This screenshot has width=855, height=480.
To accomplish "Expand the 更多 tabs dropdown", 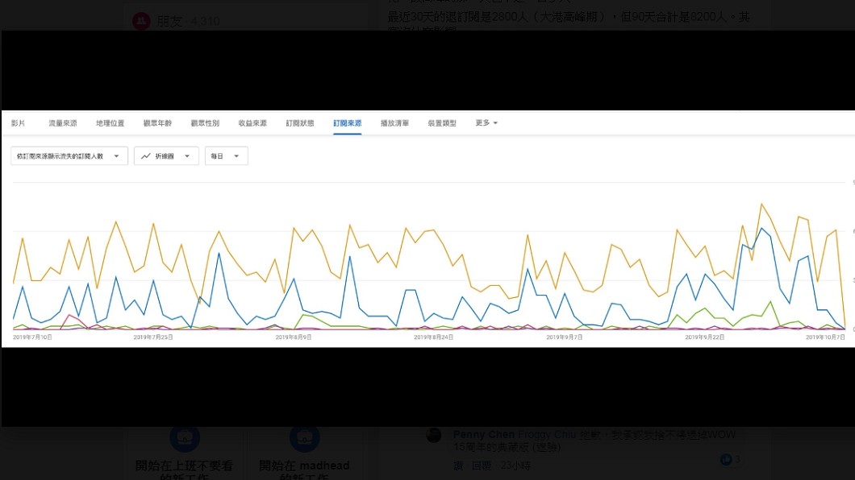I will 486,123.
